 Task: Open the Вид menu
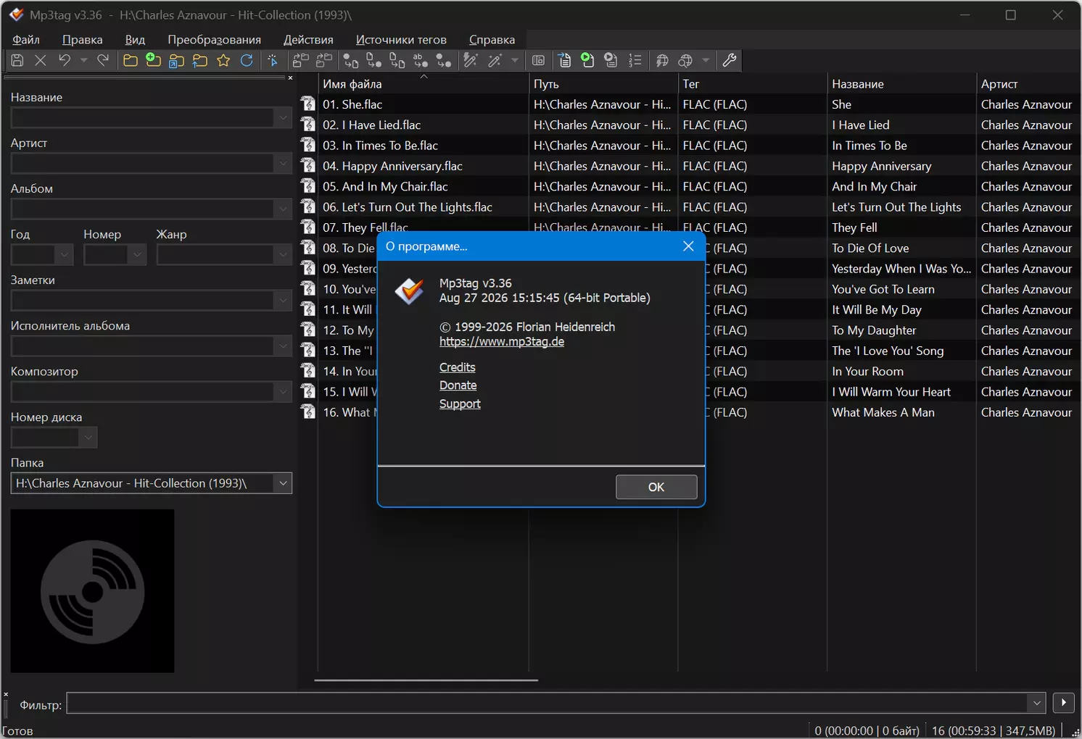click(x=135, y=40)
